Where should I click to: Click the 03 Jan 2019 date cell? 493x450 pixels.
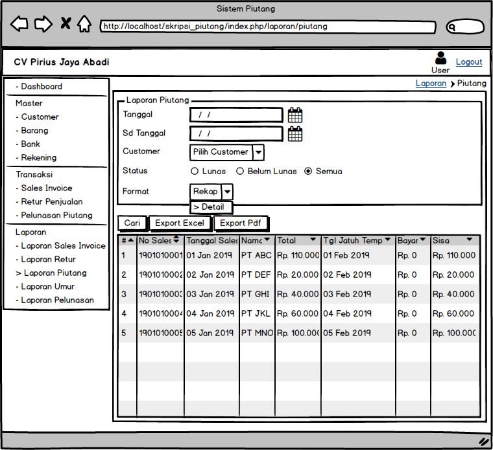[211, 295]
